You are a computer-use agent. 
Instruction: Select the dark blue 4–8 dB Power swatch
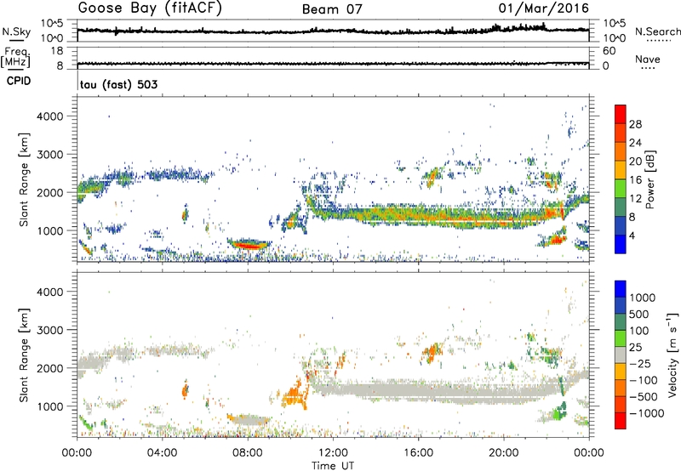[621, 226]
